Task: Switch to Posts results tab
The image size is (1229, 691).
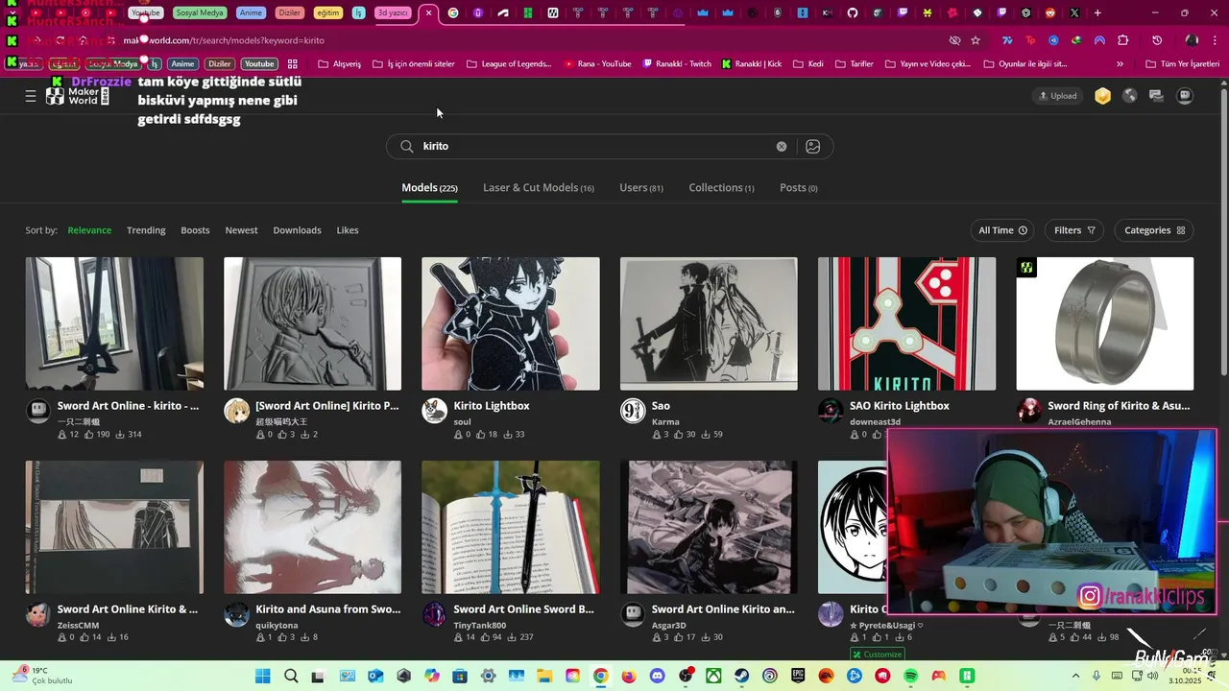Action: click(x=799, y=188)
